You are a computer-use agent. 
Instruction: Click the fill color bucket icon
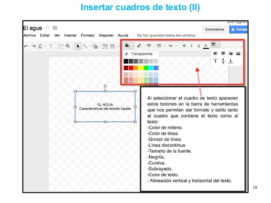tap(127, 45)
